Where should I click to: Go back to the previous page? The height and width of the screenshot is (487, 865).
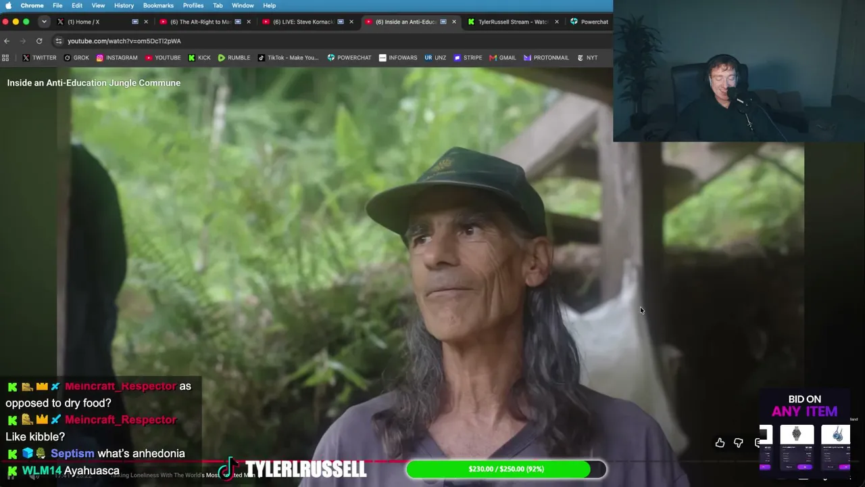tap(7, 41)
